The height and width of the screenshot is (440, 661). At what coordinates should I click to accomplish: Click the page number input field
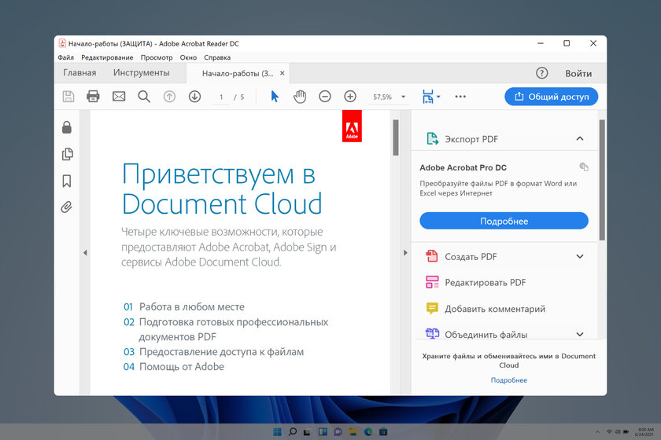[221, 97]
